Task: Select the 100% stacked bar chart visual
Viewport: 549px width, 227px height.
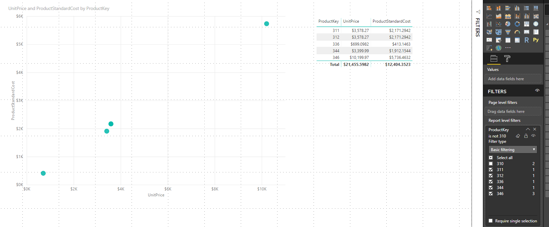Action: 527,8
